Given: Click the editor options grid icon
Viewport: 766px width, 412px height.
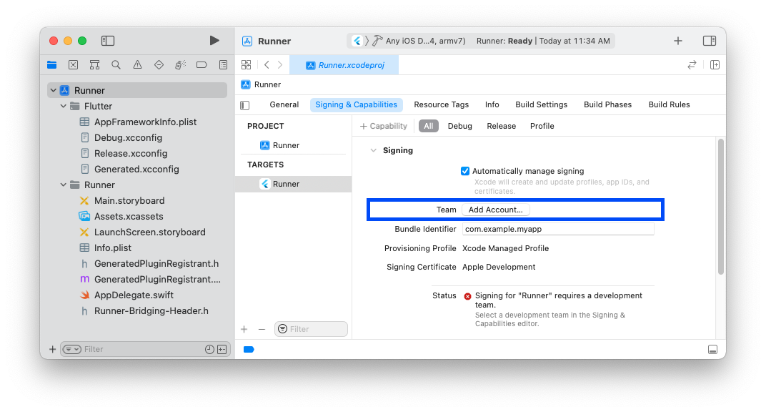Looking at the screenshot, I should pos(247,64).
